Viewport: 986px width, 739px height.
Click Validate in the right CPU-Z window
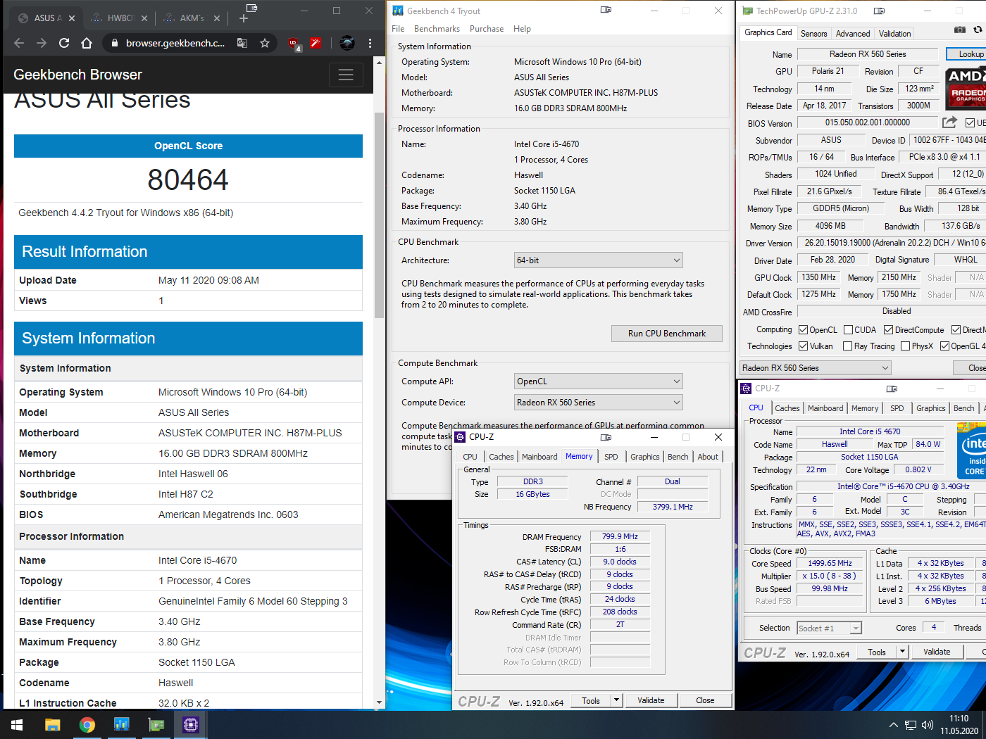click(937, 652)
